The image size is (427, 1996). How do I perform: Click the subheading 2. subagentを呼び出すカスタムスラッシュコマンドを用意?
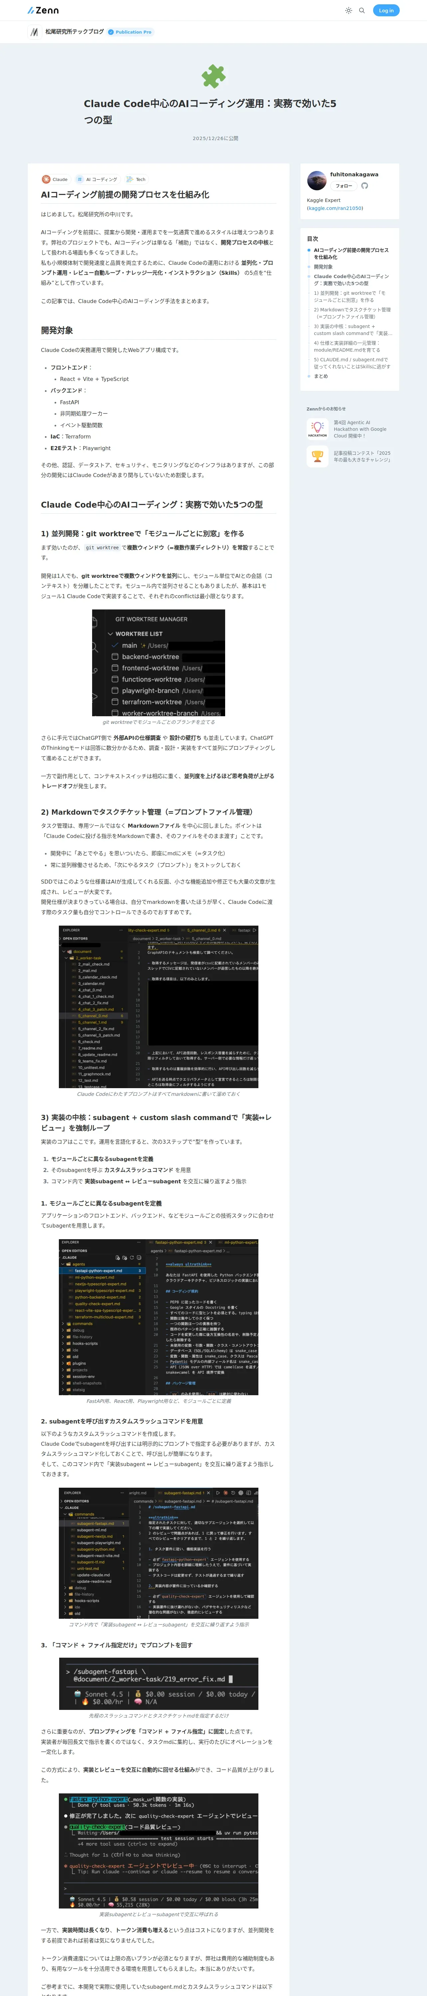click(122, 1421)
